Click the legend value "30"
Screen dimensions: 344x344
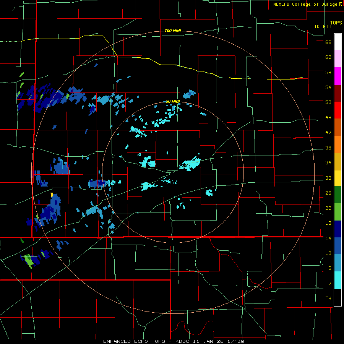(328, 178)
